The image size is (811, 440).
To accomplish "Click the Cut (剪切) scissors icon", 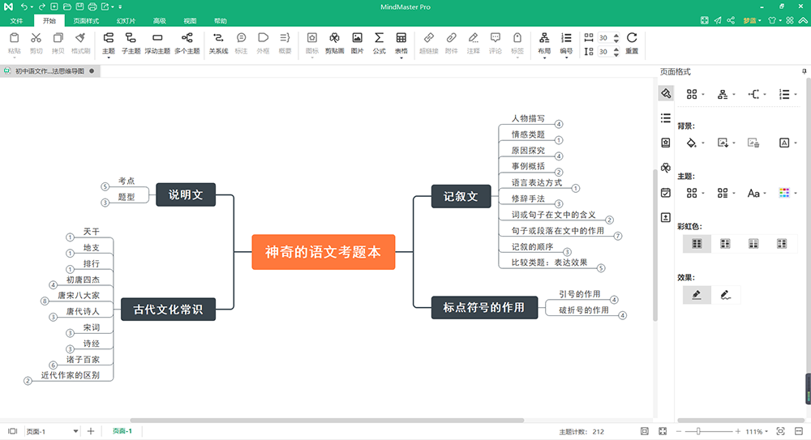I will [36, 38].
